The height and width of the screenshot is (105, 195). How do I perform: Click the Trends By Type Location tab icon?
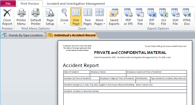(4, 35)
